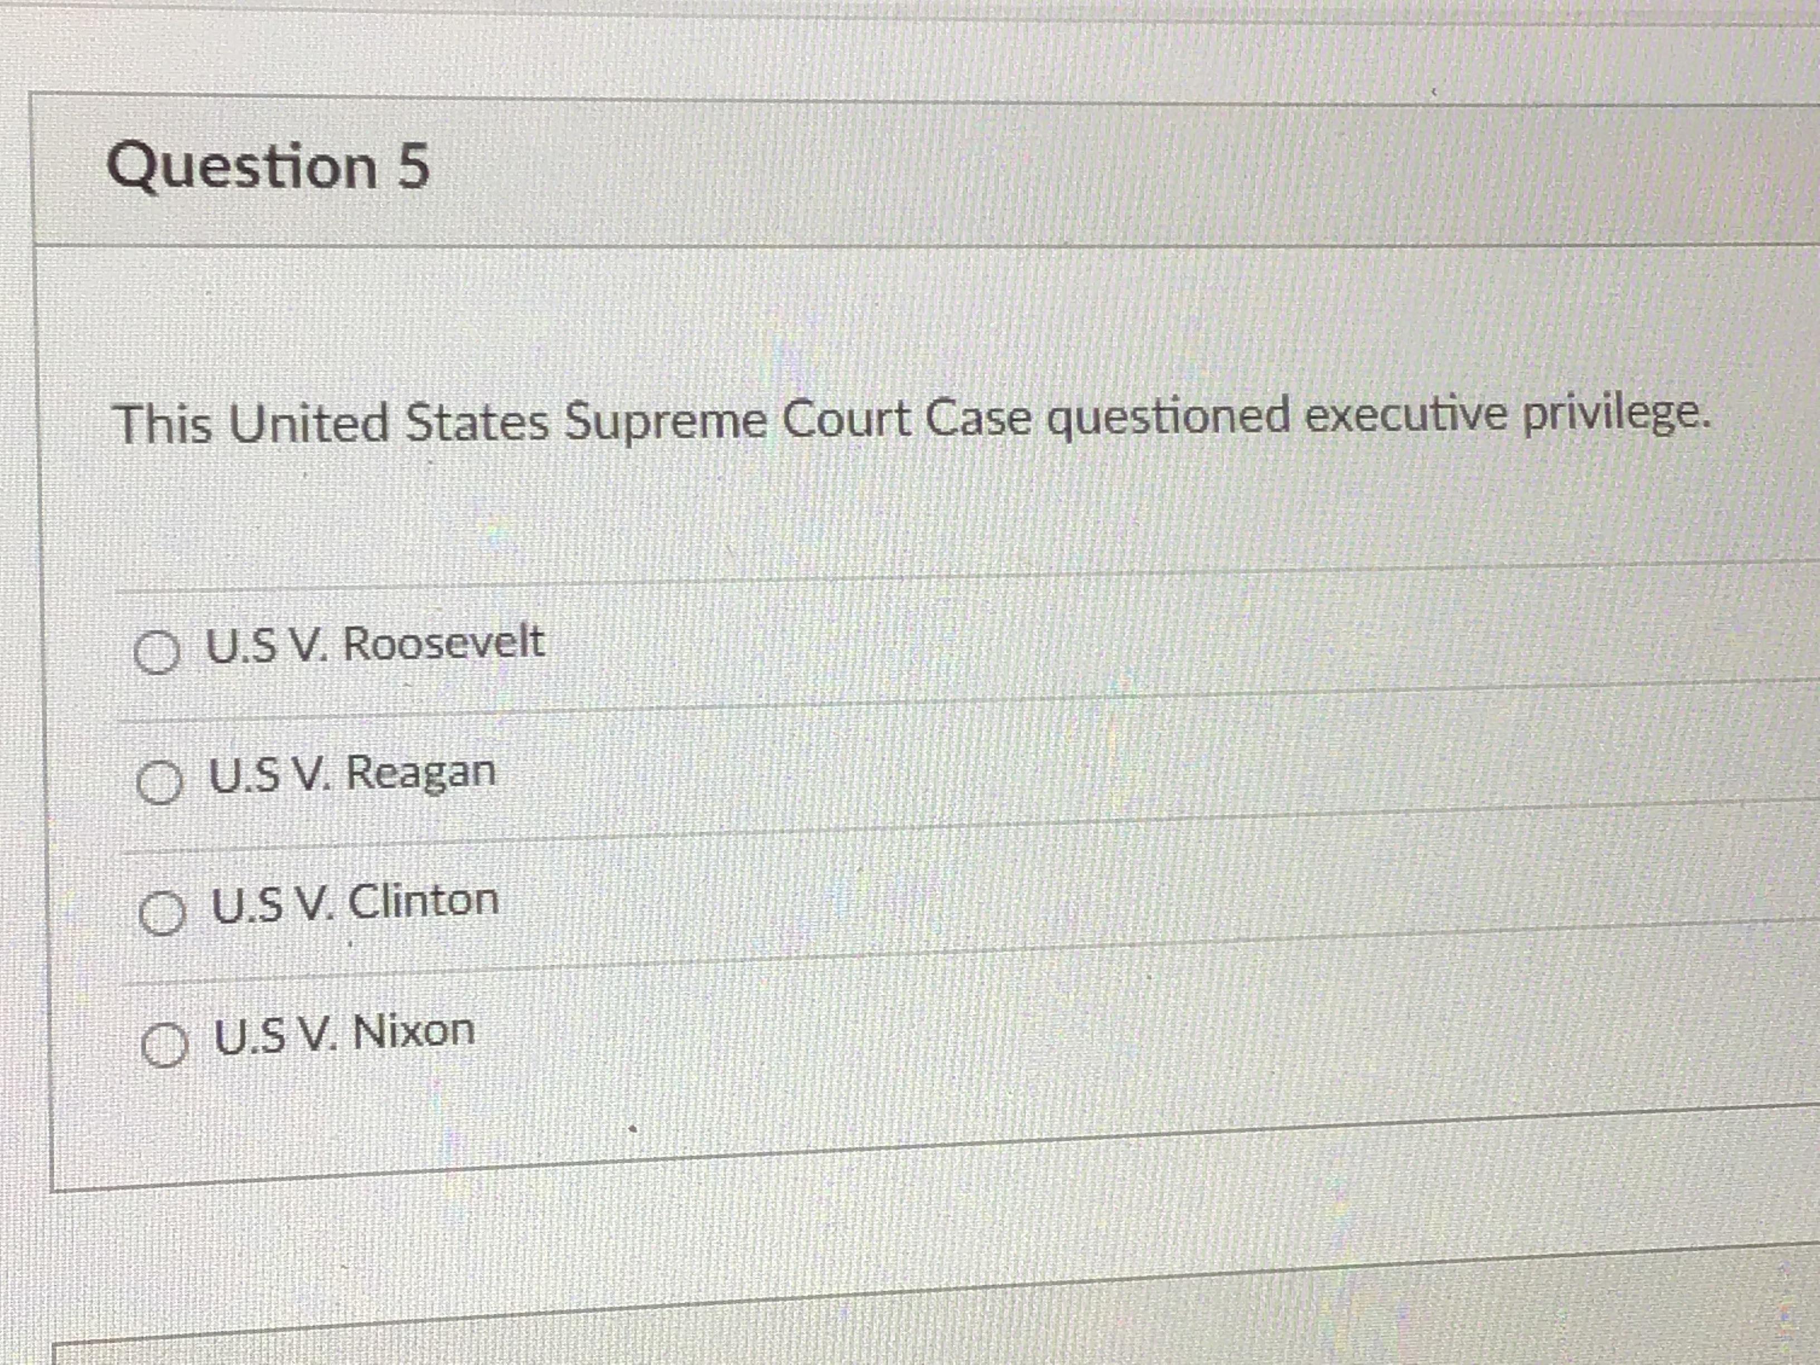
Task: Click the 'U.S V. Clinton' answer label text
Action: [355, 902]
